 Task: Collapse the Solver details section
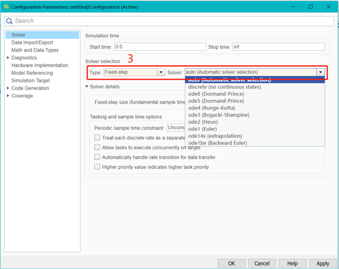point(87,86)
